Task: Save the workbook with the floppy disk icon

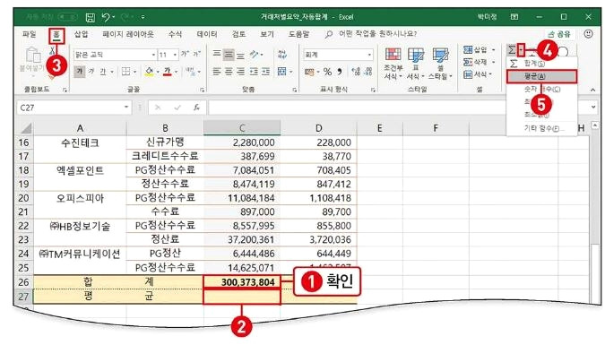Action: 90,17
